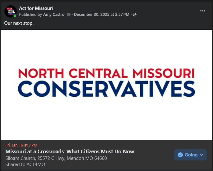Viewport: 213px width, 171px height.
Task: Open the Missouri at a Crossroads event title
Action: (70, 151)
